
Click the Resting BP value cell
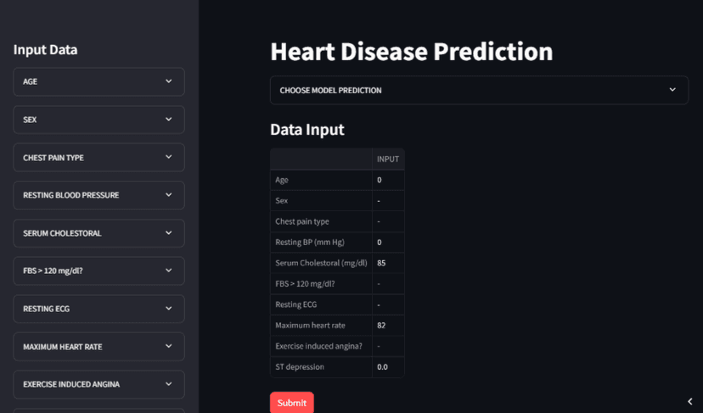[x=388, y=243]
